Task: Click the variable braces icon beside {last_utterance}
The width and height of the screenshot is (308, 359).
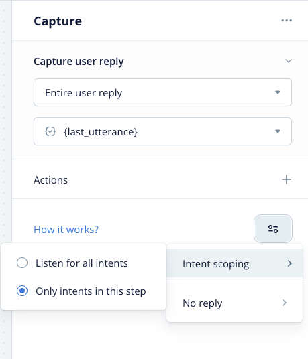Action: click(50, 132)
